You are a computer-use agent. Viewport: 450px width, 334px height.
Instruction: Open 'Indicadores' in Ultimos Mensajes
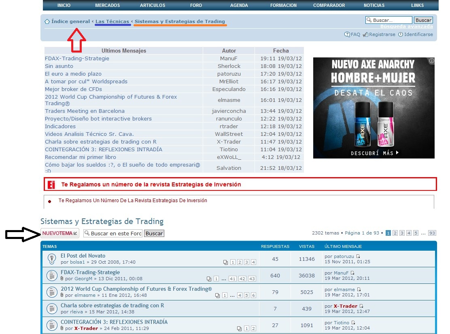click(x=60, y=127)
